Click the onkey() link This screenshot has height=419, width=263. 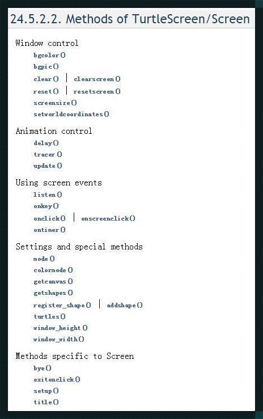(x=46, y=206)
